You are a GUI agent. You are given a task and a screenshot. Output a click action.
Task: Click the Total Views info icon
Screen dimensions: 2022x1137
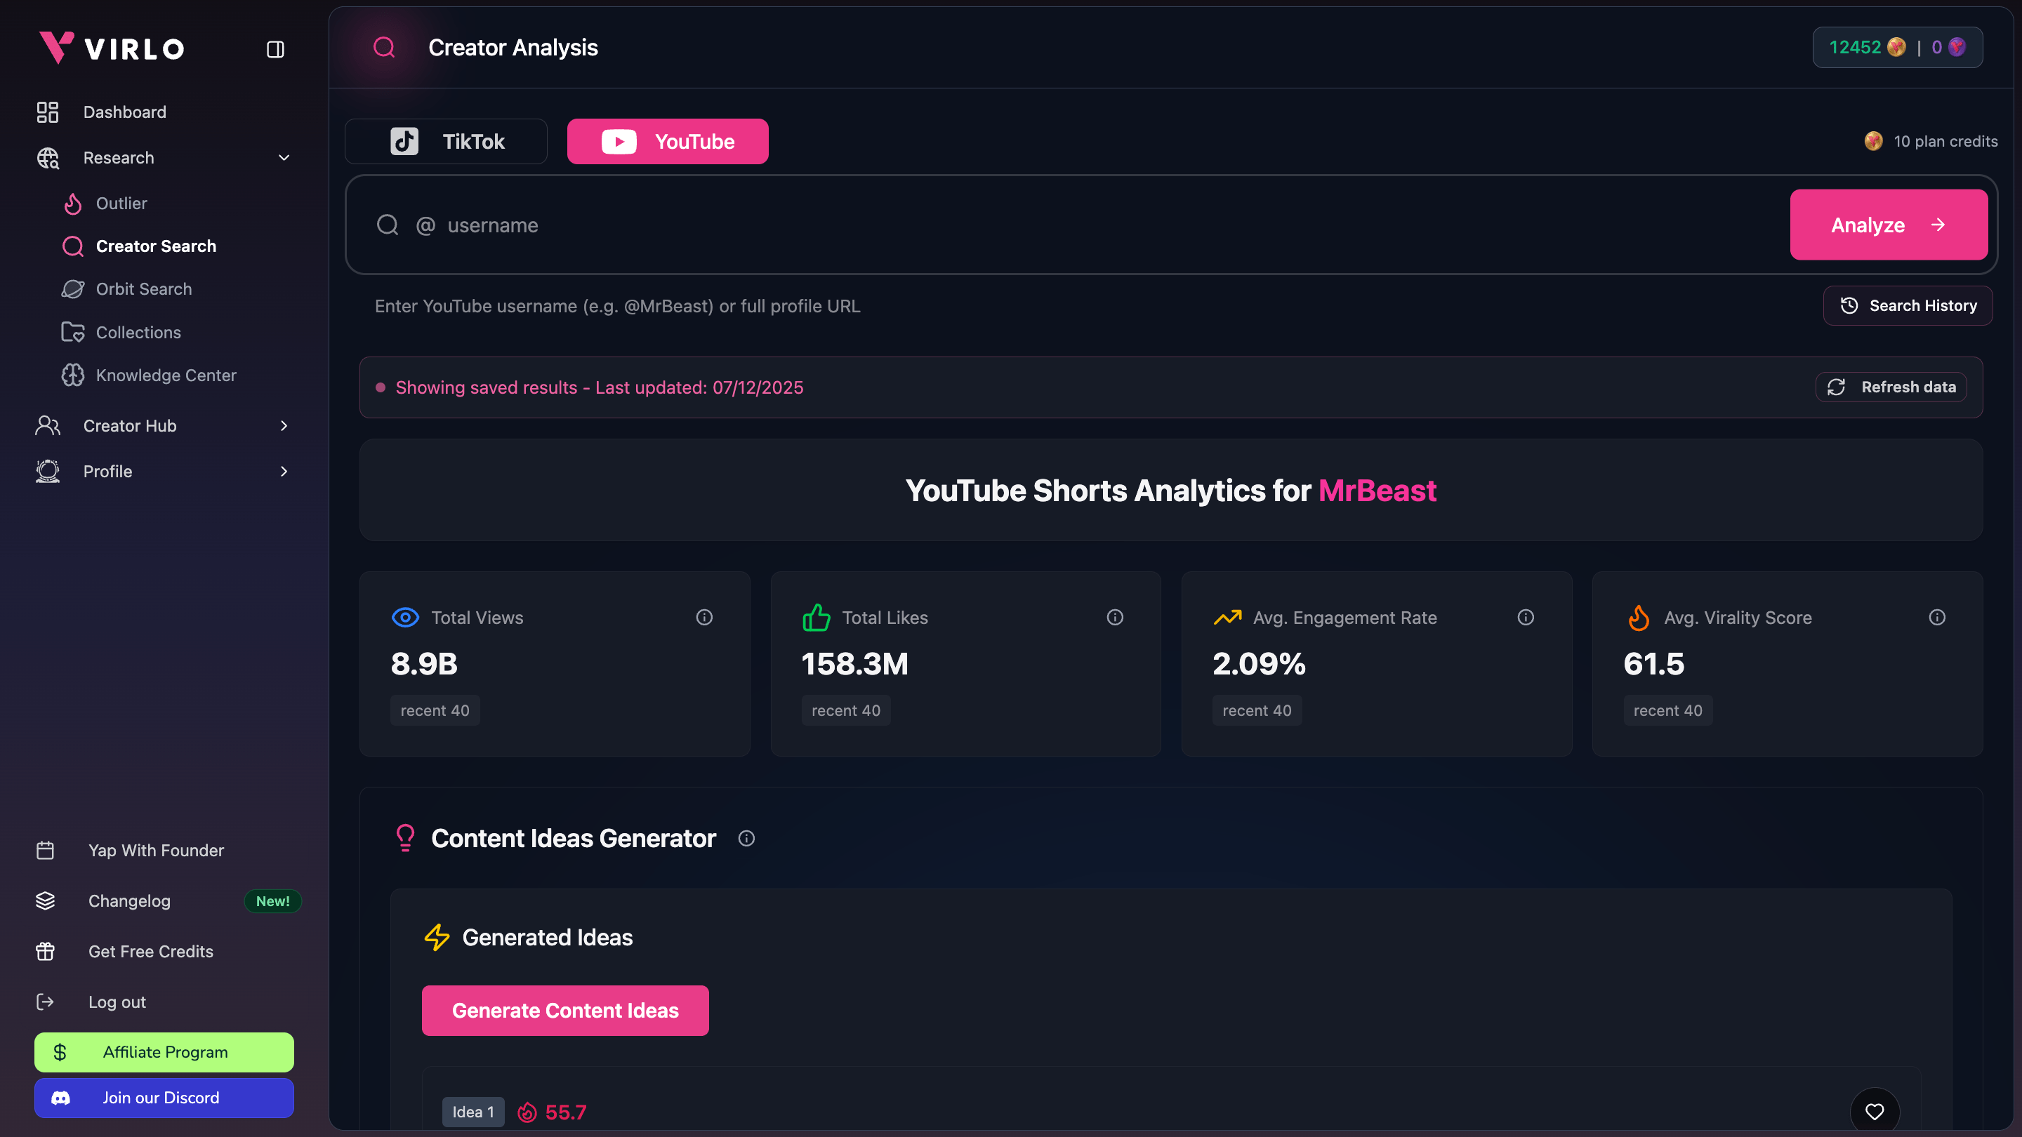[x=704, y=618]
